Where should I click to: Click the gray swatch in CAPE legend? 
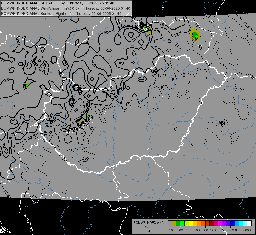[170, 224]
